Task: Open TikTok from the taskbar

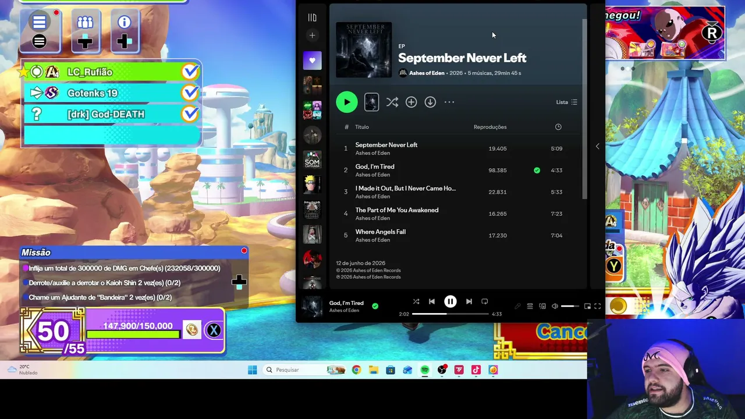Action: pos(476,370)
